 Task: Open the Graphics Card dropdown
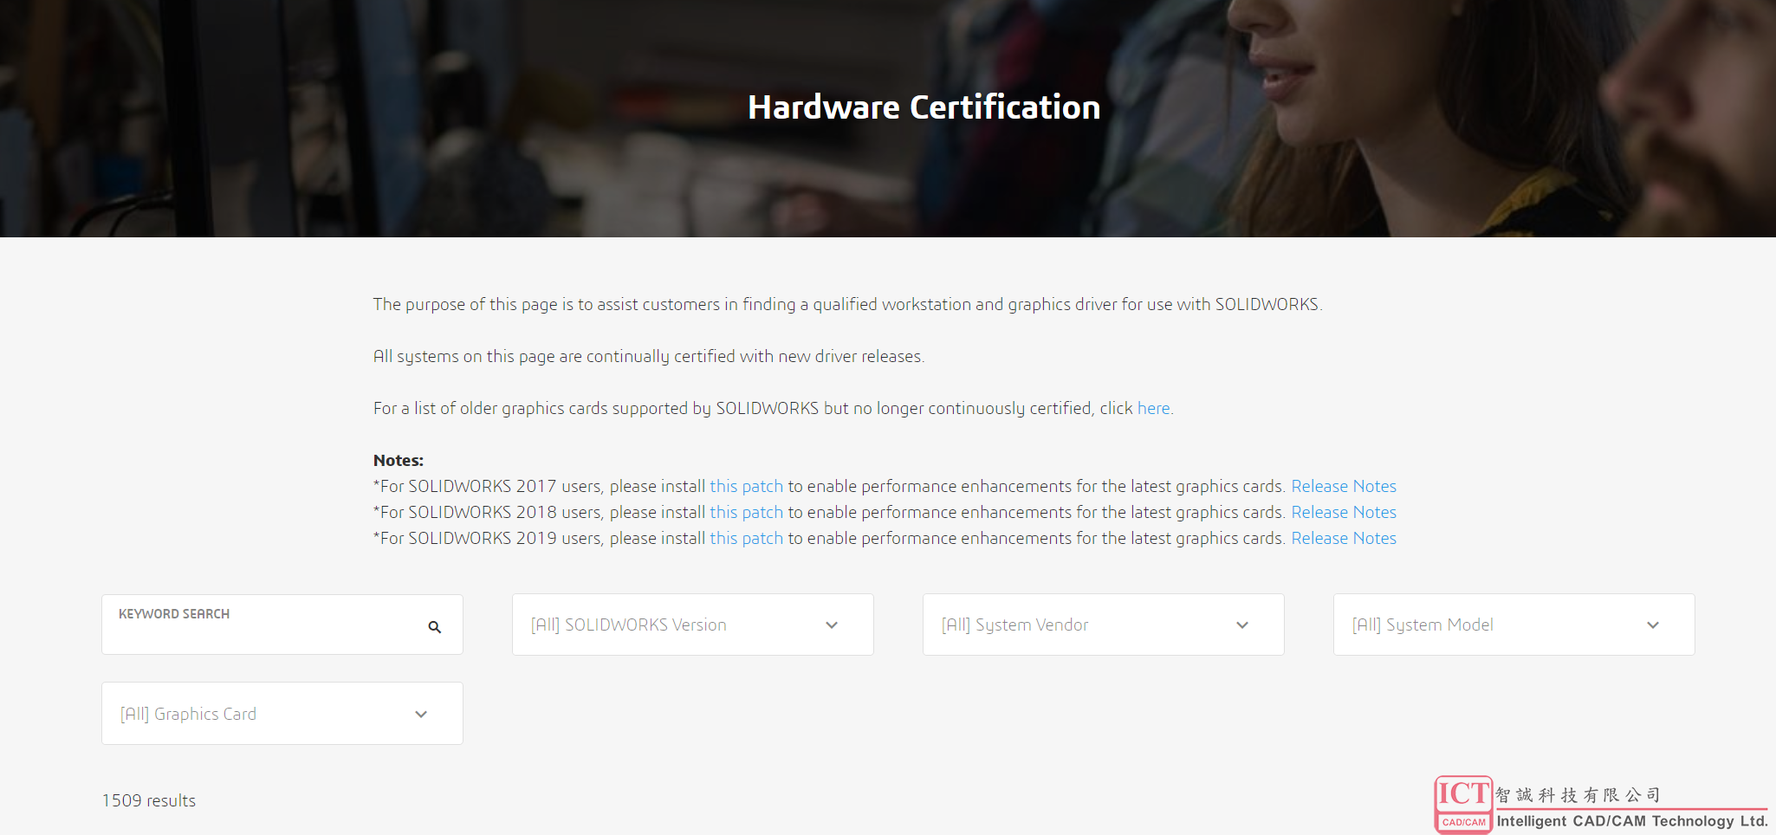tap(282, 714)
